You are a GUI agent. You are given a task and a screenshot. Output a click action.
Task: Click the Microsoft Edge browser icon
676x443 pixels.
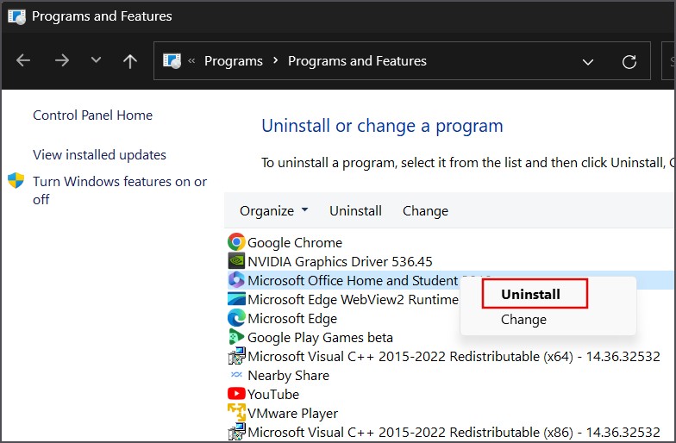pyautogui.click(x=236, y=318)
